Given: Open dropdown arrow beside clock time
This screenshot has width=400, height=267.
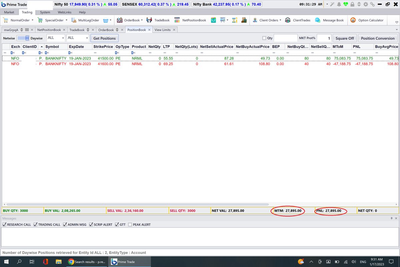Looking at the screenshot, I should point(327,4).
